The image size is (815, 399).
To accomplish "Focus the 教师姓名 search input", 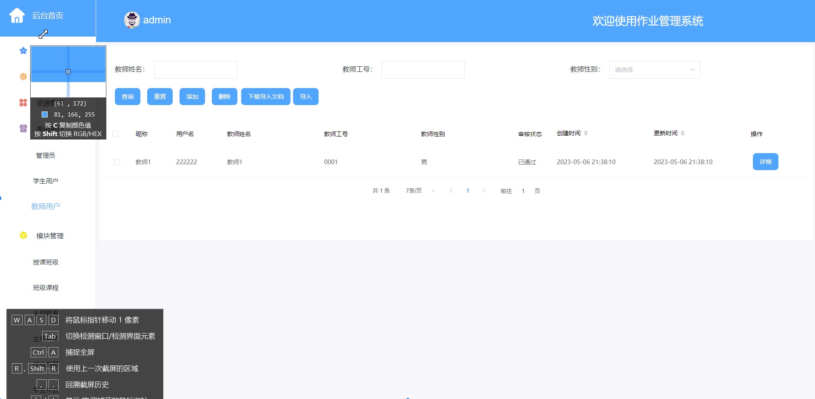I will (196, 70).
